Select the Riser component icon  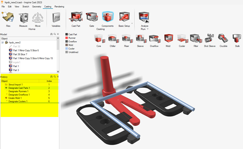(x=126, y=39)
